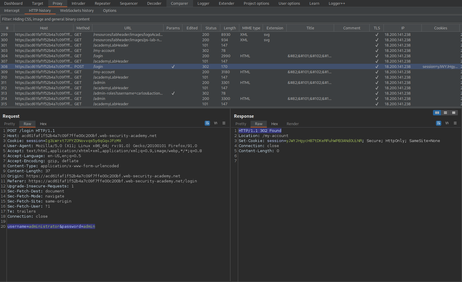The width and height of the screenshot is (462, 282).
Task: Sort history by the Status column
Action: (211, 28)
